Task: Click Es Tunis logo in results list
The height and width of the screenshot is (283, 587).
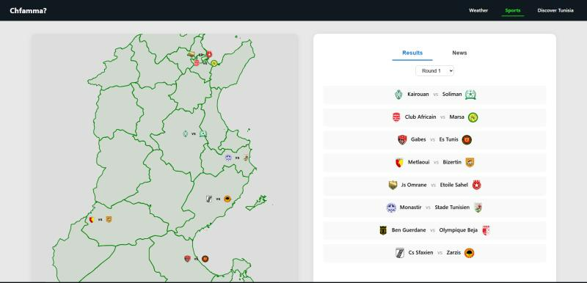Action: (467, 140)
